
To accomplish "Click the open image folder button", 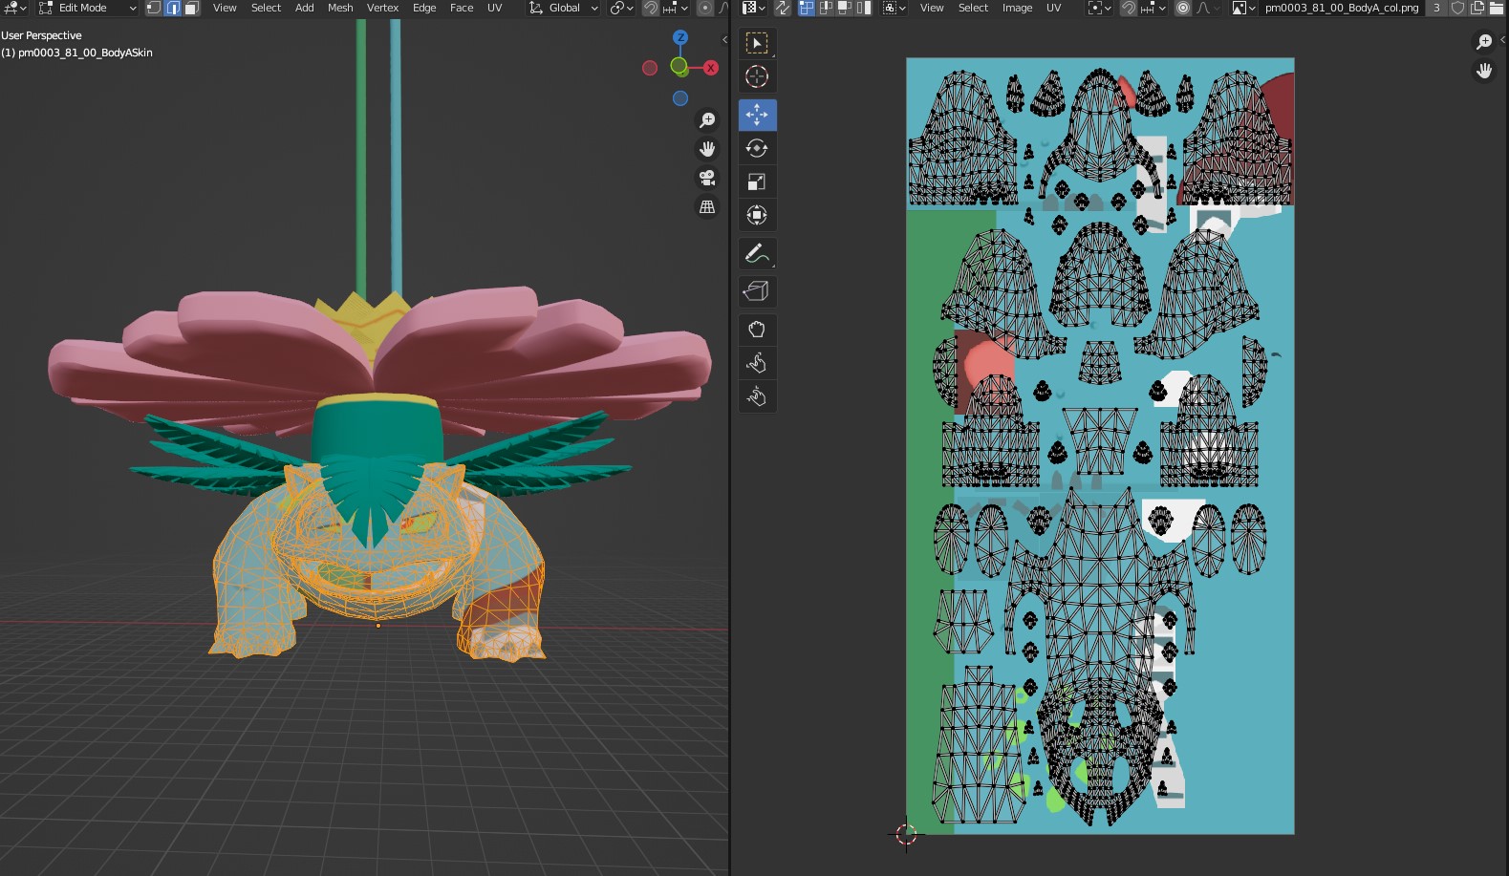I will (x=1497, y=8).
